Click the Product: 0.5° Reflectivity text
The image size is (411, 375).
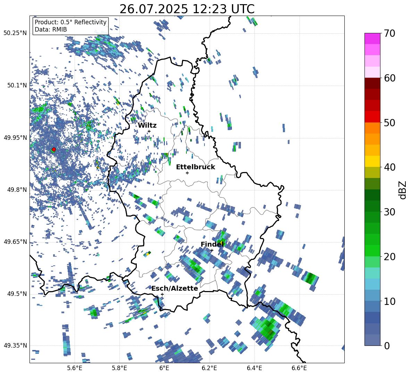tap(71, 22)
